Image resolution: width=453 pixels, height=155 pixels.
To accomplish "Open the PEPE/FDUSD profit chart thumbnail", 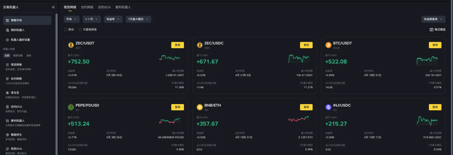I will point(170,121).
